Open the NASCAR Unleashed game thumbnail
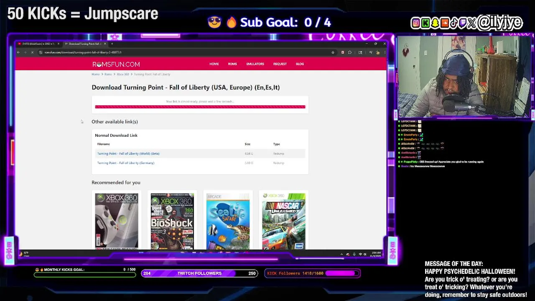The image size is (535, 301). click(x=284, y=222)
